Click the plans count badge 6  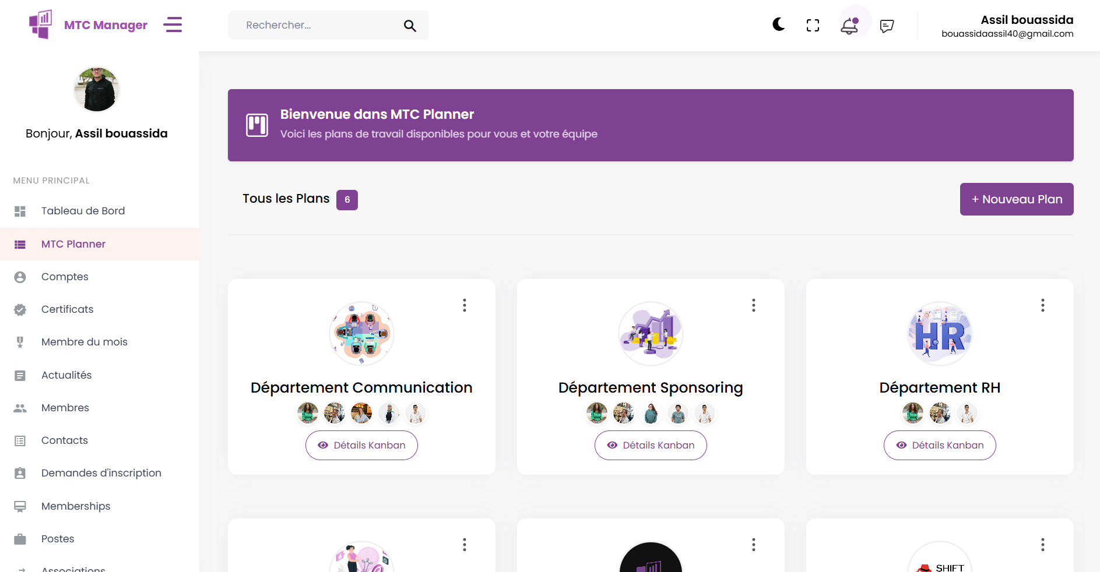pos(347,200)
